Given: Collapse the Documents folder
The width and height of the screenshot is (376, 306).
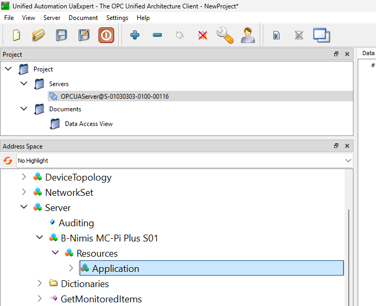Looking at the screenshot, I should click(x=24, y=109).
